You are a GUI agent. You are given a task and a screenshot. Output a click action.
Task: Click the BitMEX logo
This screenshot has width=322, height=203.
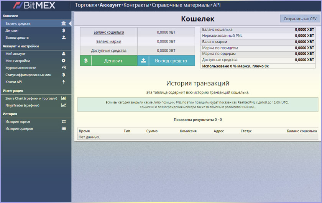[34, 5]
